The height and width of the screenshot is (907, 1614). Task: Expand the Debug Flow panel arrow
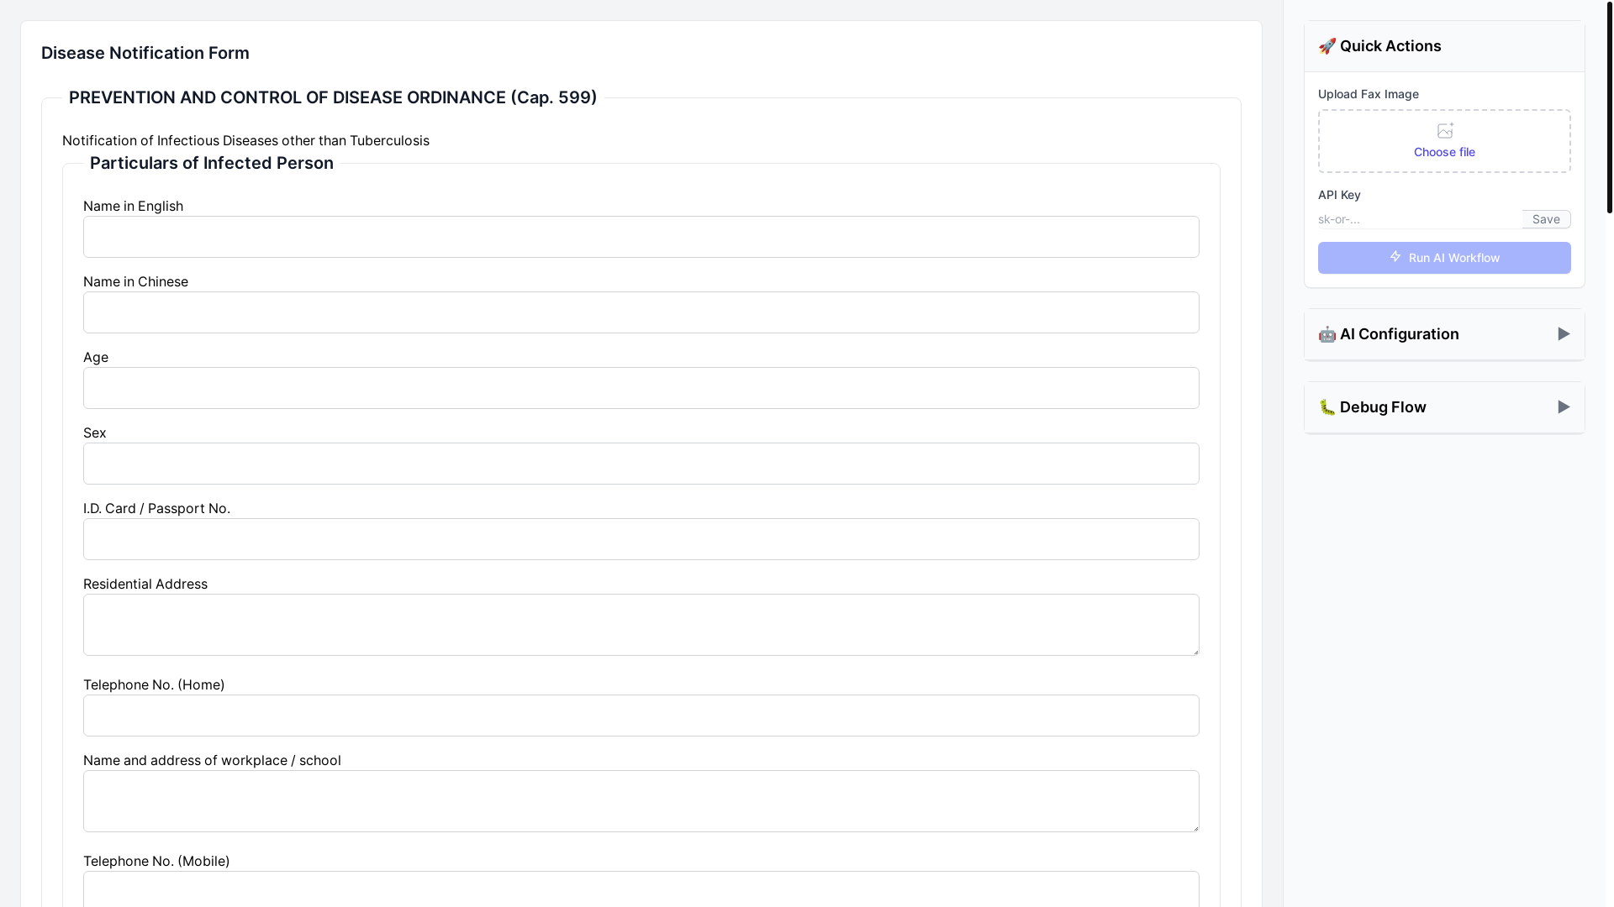[x=1564, y=407]
